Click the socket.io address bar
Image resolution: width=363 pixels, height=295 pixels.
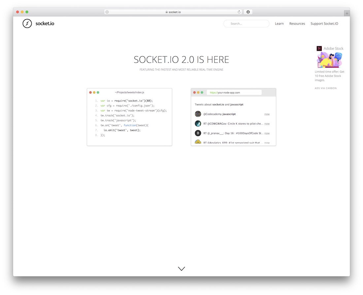coord(173,12)
